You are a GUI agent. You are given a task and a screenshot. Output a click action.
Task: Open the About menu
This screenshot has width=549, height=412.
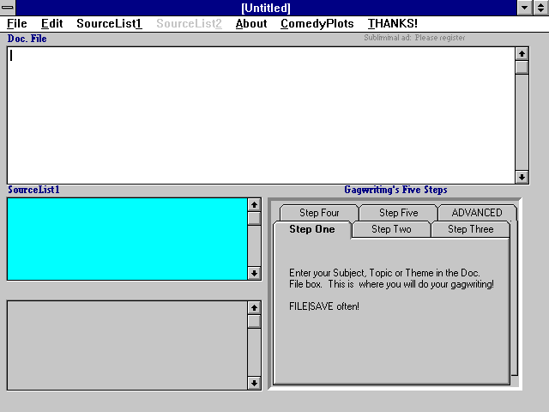click(251, 23)
